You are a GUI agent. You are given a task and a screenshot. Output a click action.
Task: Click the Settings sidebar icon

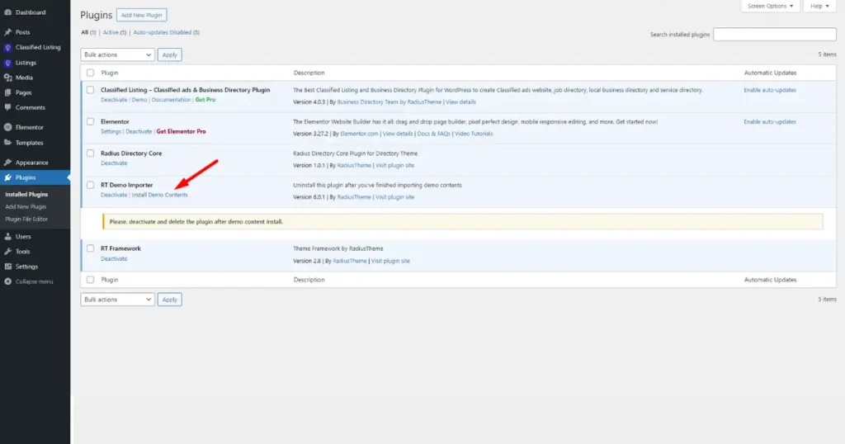pos(7,267)
